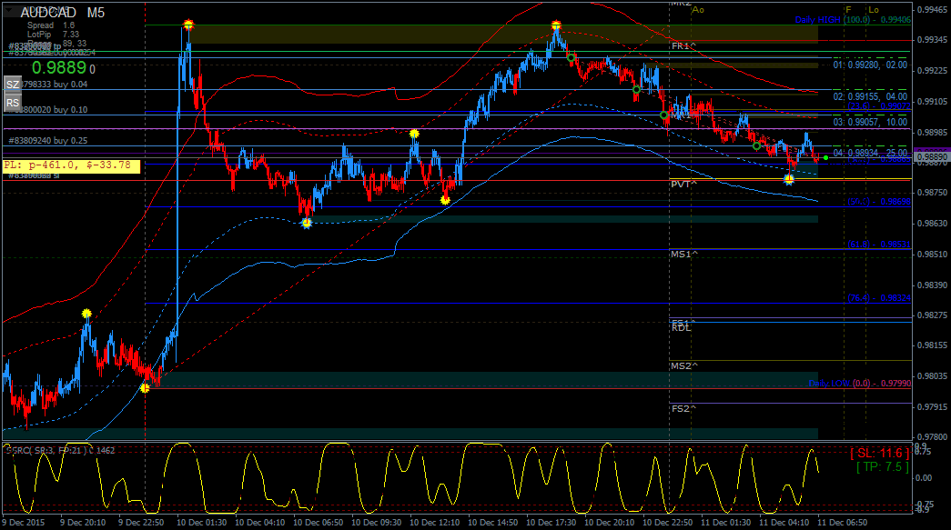Click the 11 Dec 06:50 time axis label

click(842, 522)
